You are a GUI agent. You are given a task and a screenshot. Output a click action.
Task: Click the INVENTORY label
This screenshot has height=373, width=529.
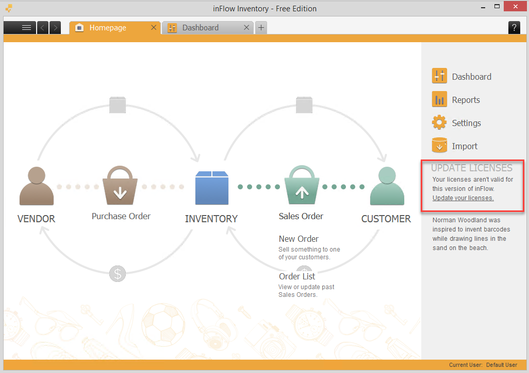point(211,219)
